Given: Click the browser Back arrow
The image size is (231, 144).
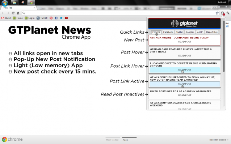Looking at the screenshot, I should tap(3, 13).
